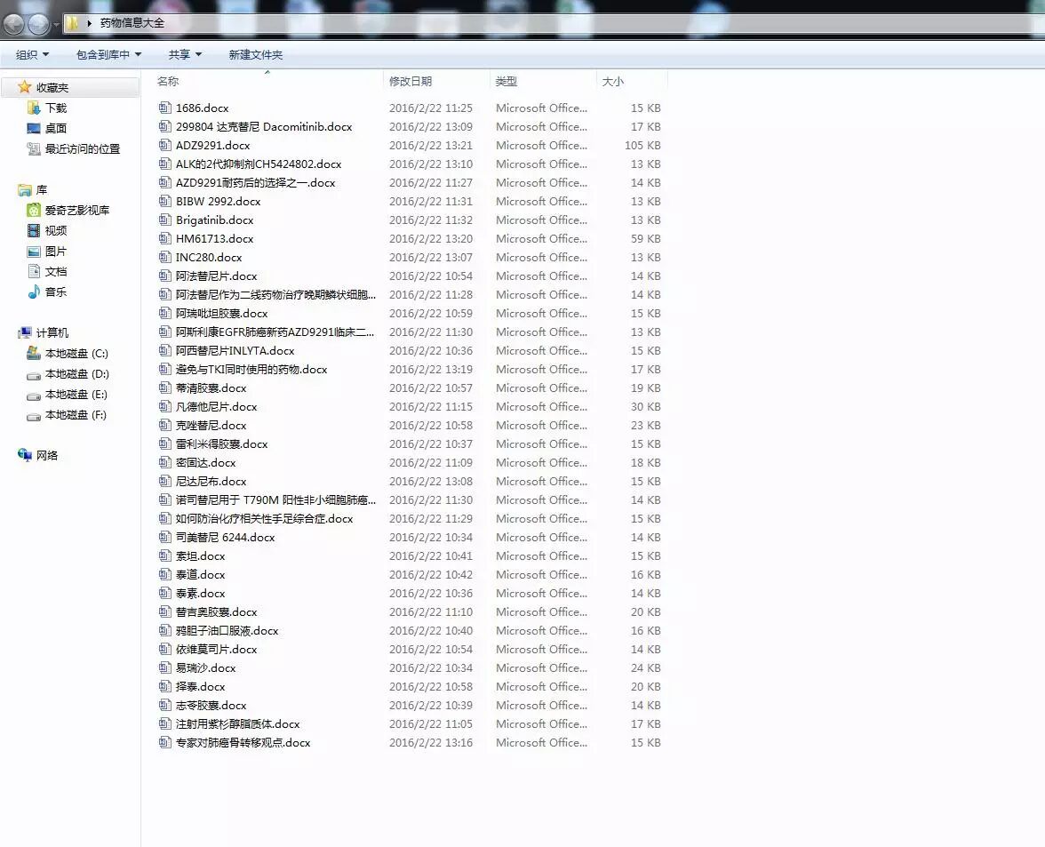Open the 组织 dropdown menu

coord(32,54)
